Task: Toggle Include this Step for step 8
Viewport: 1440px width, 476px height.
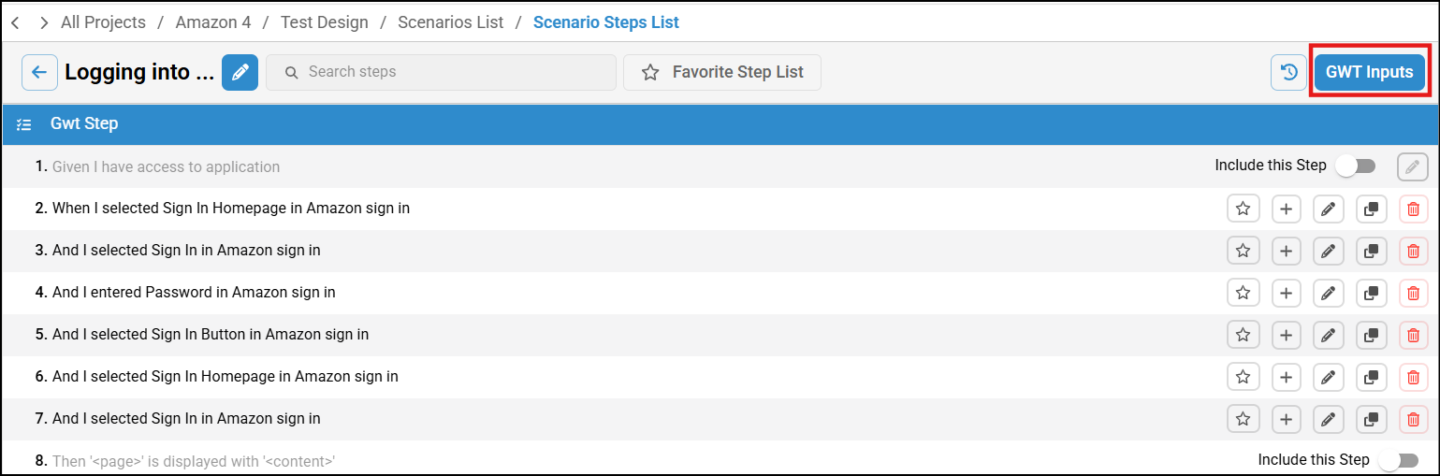Action: [1398, 460]
